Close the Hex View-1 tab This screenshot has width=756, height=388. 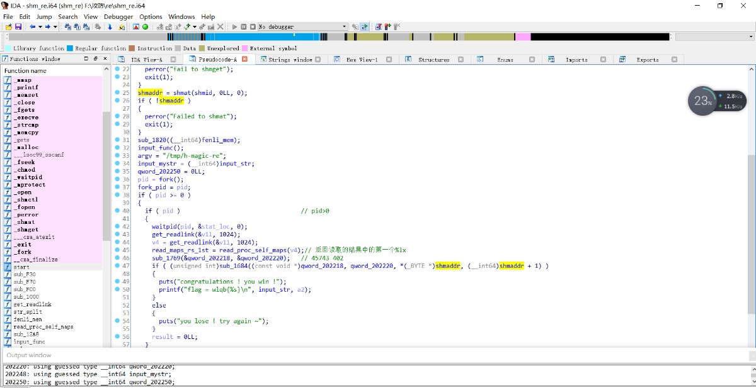(x=389, y=60)
